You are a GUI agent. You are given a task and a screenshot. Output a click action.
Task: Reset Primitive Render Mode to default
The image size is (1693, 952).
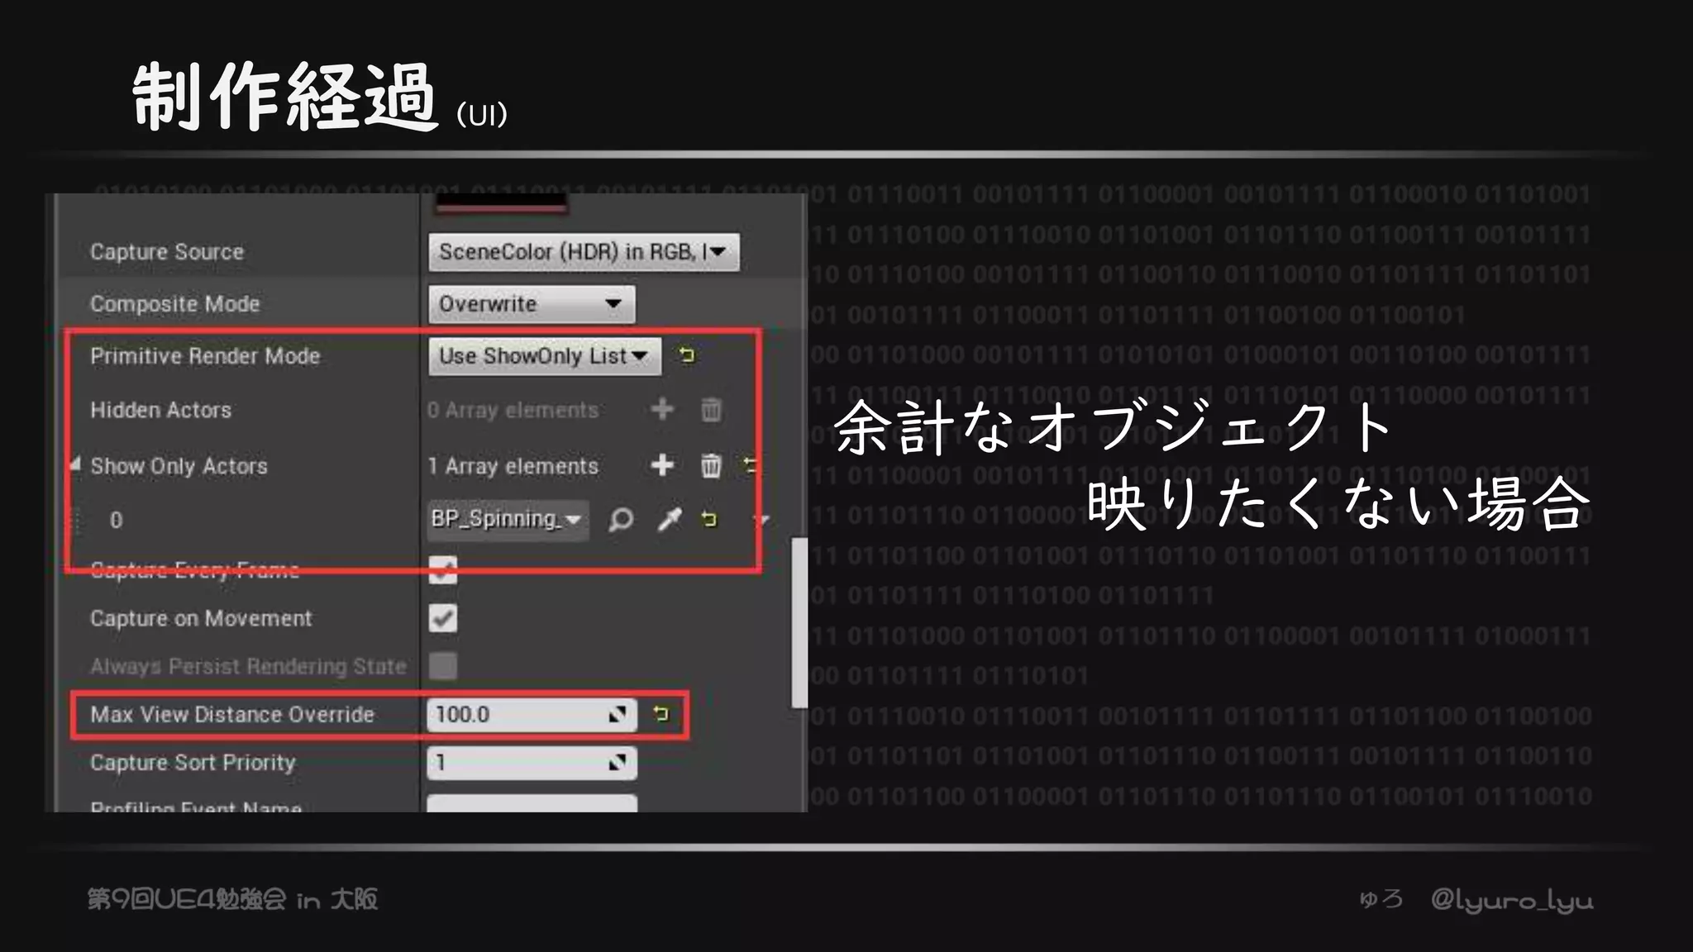click(x=686, y=355)
